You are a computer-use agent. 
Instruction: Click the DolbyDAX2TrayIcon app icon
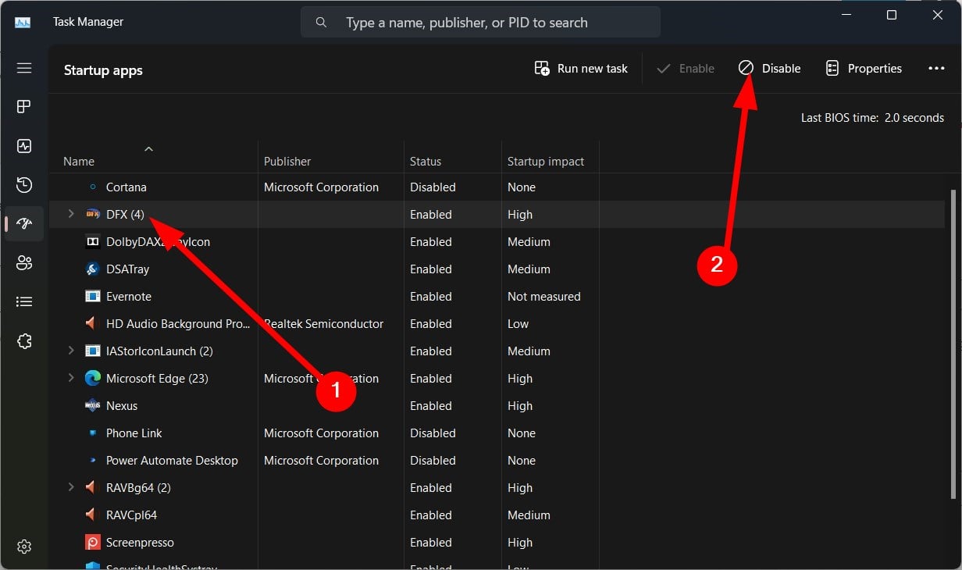pos(93,242)
